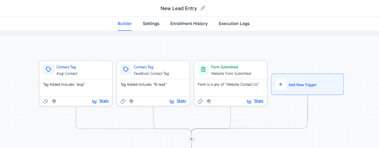379x148 pixels.
Task: Select the Website Form Submitted subtitle
Action: click(231, 74)
